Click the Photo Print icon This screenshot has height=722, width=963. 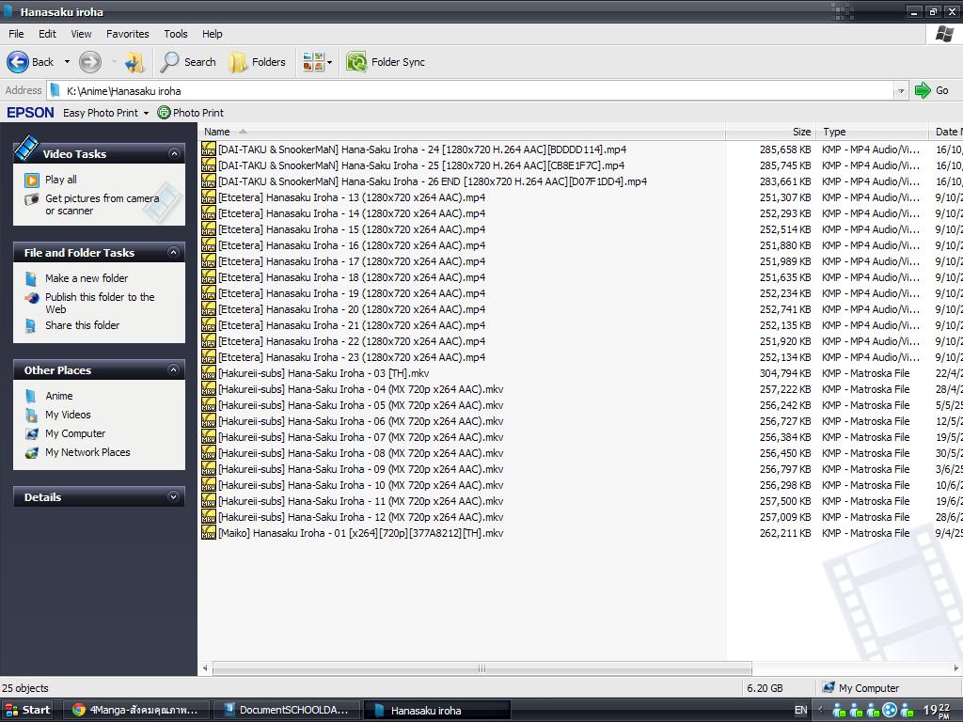tap(164, 113)
